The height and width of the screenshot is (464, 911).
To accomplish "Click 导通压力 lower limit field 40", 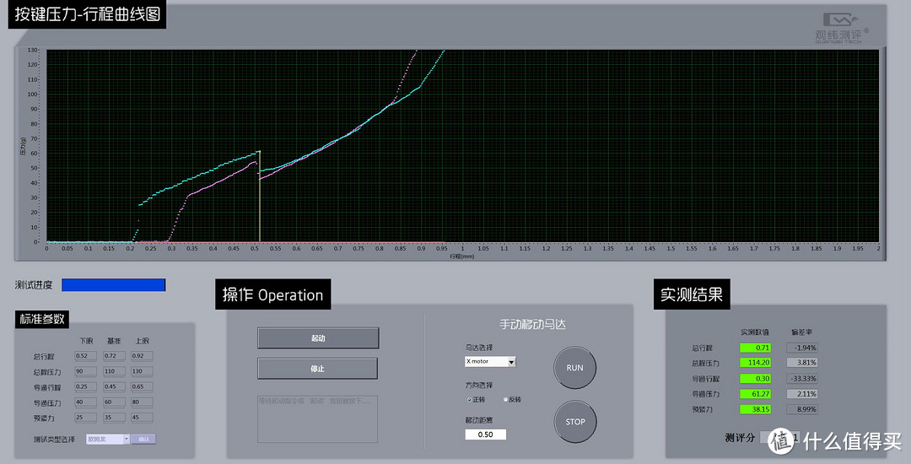I will [x=85, y=402].
